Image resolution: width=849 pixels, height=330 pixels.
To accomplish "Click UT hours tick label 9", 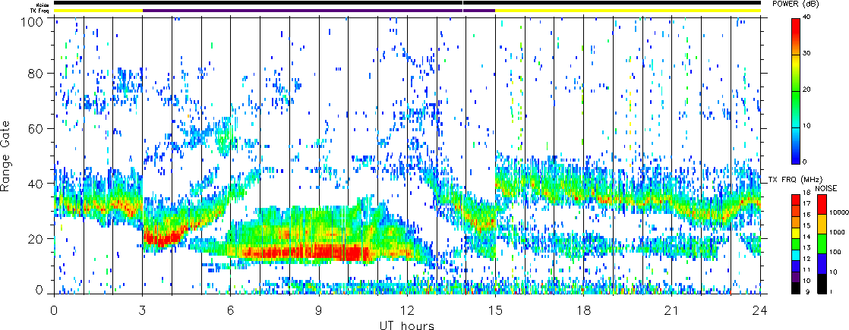I will point(319,311).
